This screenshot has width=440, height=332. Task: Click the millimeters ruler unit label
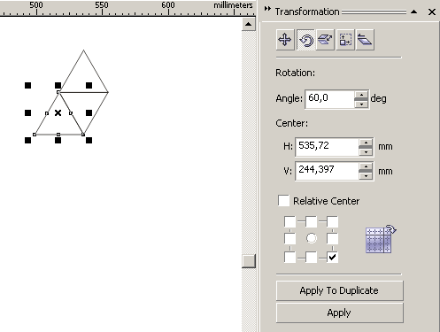click(233, 5)
